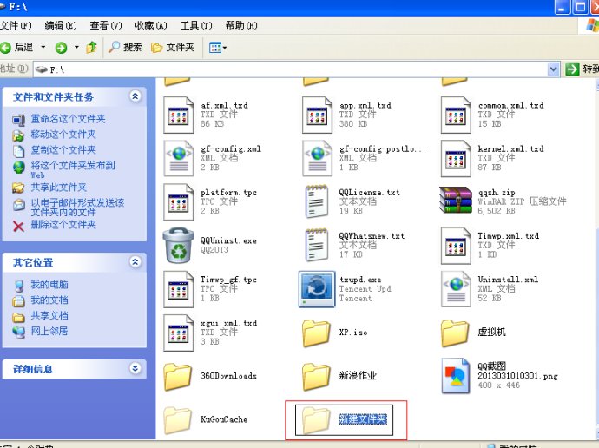Select the af.xml.txd file icon
599x448 pixels.
[x=179, y=115]
